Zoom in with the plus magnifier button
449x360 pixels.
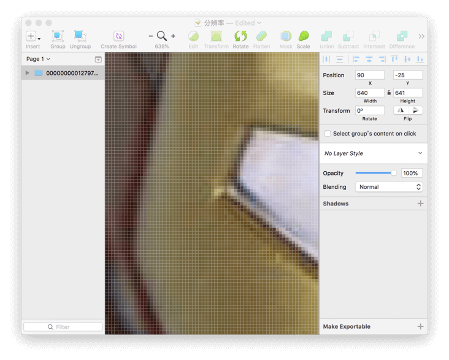[173, 36]
